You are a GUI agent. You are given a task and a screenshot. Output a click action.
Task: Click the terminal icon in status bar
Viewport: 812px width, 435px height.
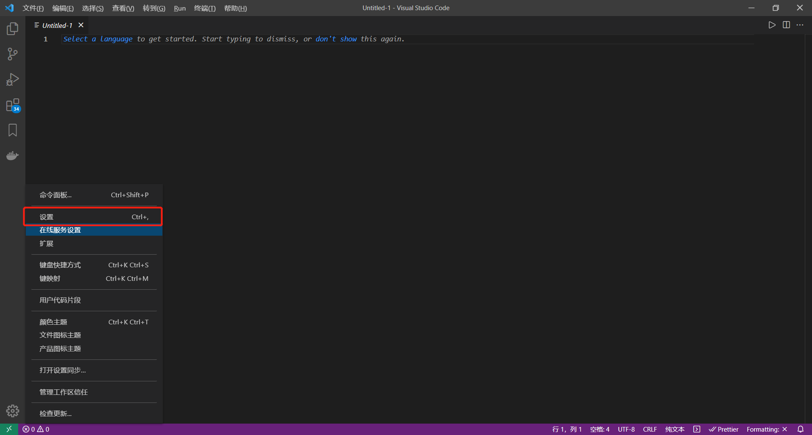(697, 429)
